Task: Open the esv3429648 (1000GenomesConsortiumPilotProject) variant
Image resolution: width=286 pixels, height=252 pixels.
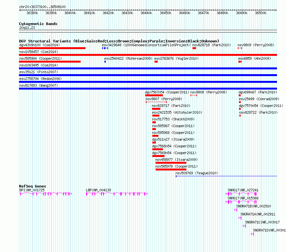Action: [146, 45]
